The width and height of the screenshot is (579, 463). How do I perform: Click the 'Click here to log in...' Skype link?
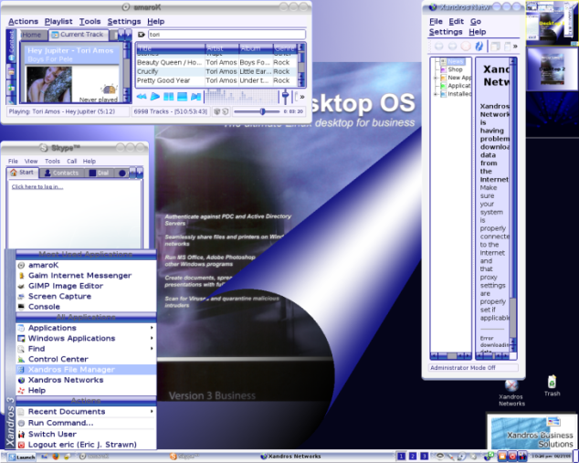click(37, 187)
